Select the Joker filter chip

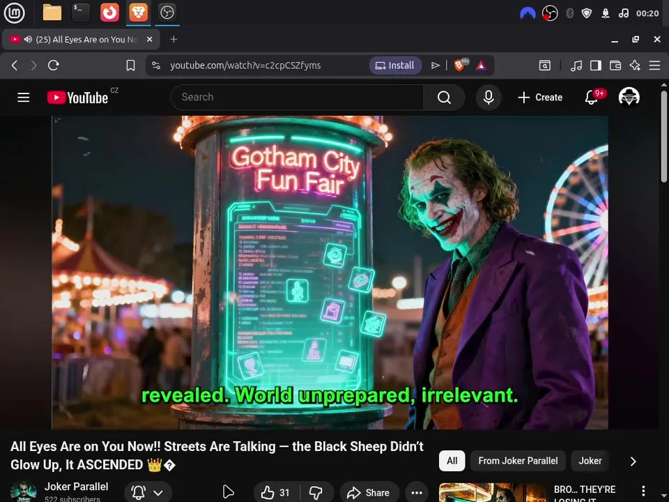590,461
